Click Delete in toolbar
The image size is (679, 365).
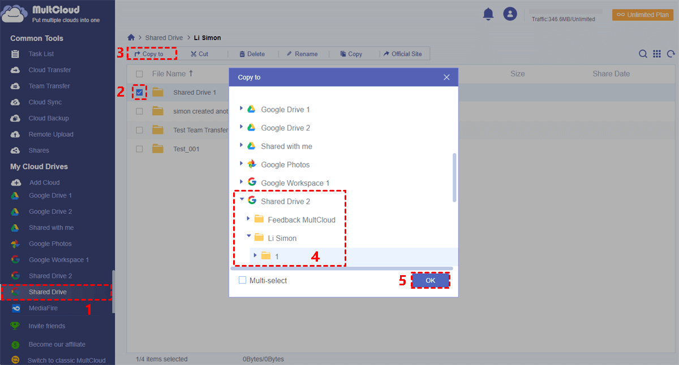(252, 54)
